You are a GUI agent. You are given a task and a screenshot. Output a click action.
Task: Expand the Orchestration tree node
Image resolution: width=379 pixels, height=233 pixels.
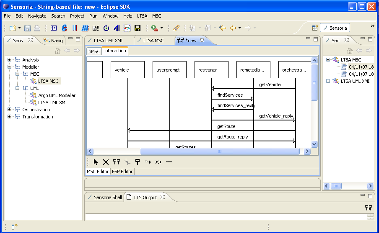[9, 110]
